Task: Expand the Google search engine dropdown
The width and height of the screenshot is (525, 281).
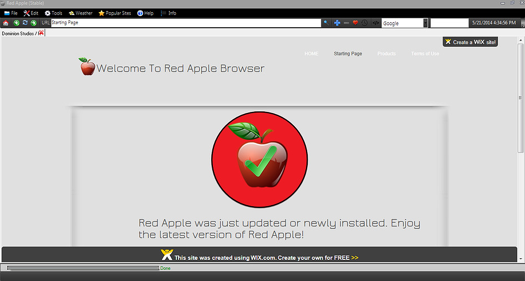Action: click(x=425, y=23)
